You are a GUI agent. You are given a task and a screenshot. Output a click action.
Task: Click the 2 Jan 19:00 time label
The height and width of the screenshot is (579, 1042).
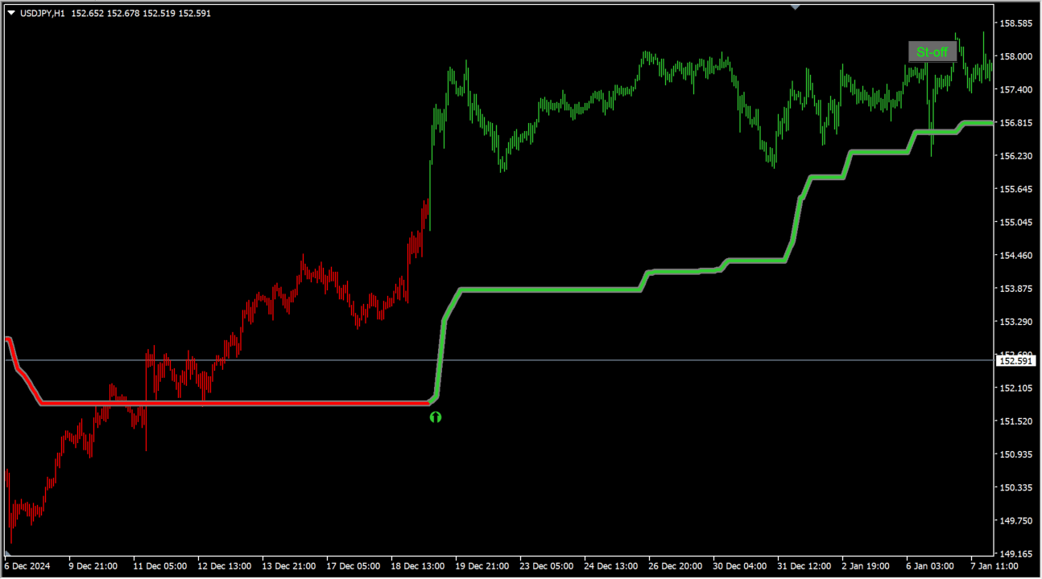[866, 566]
